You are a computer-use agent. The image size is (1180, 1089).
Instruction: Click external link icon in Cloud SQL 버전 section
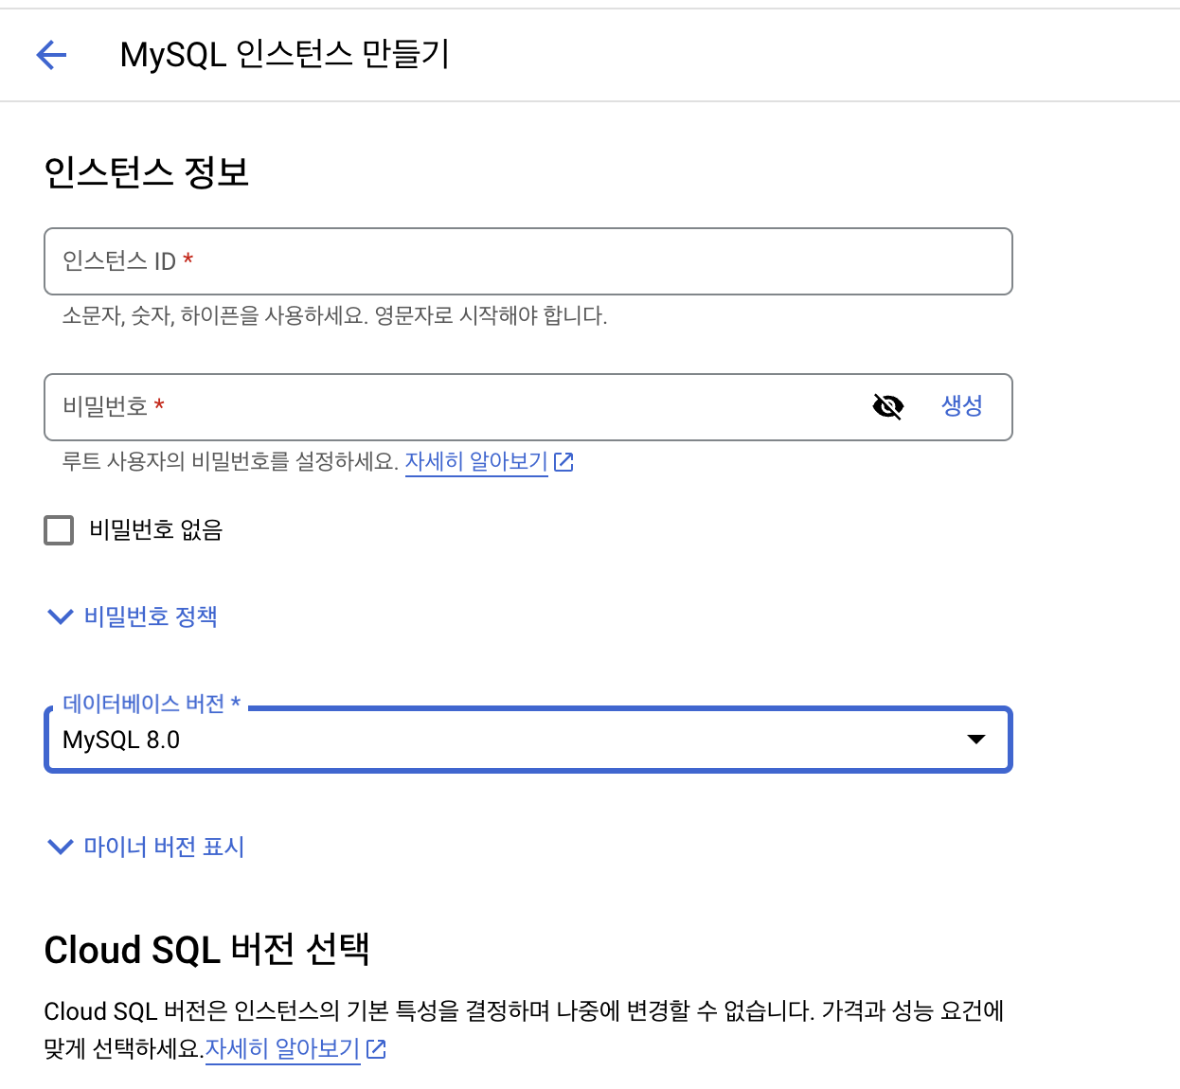click(376, 1049)
